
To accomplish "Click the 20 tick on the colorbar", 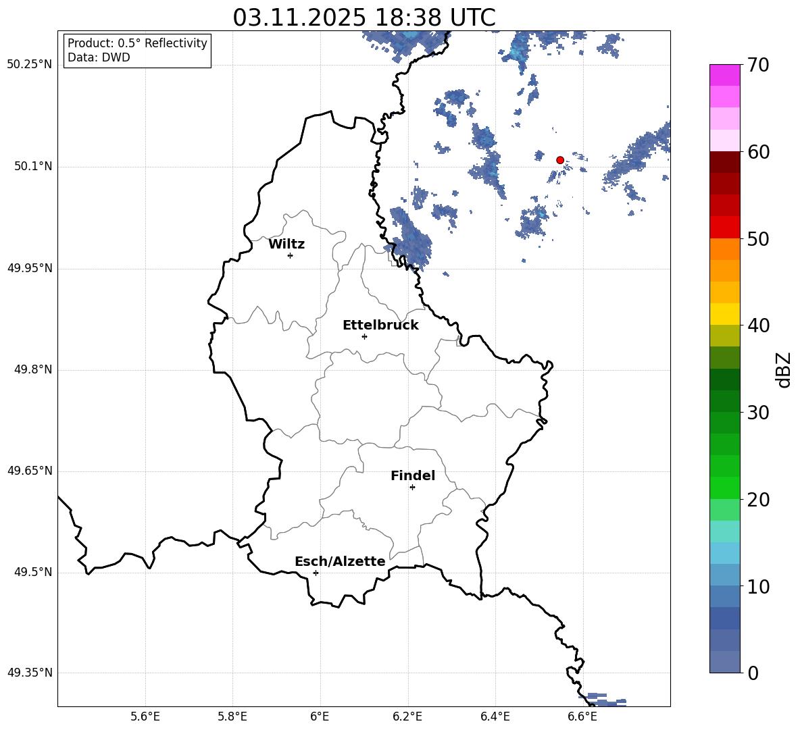I will click(758, 500).
